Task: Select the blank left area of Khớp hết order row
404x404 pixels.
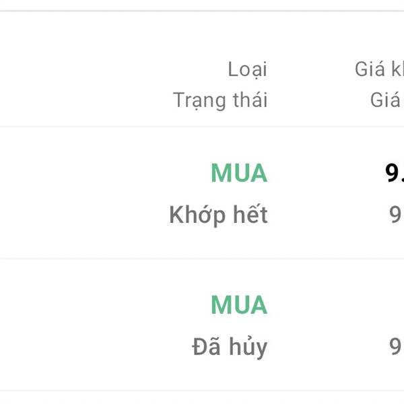Action: tap(82, 193)
